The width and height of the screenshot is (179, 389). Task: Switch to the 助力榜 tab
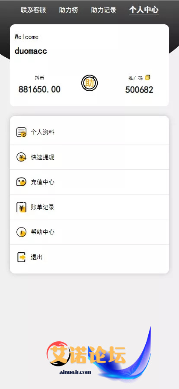(68, 10)
